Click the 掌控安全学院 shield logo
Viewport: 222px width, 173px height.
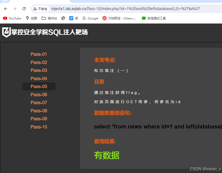coord(6,32)
